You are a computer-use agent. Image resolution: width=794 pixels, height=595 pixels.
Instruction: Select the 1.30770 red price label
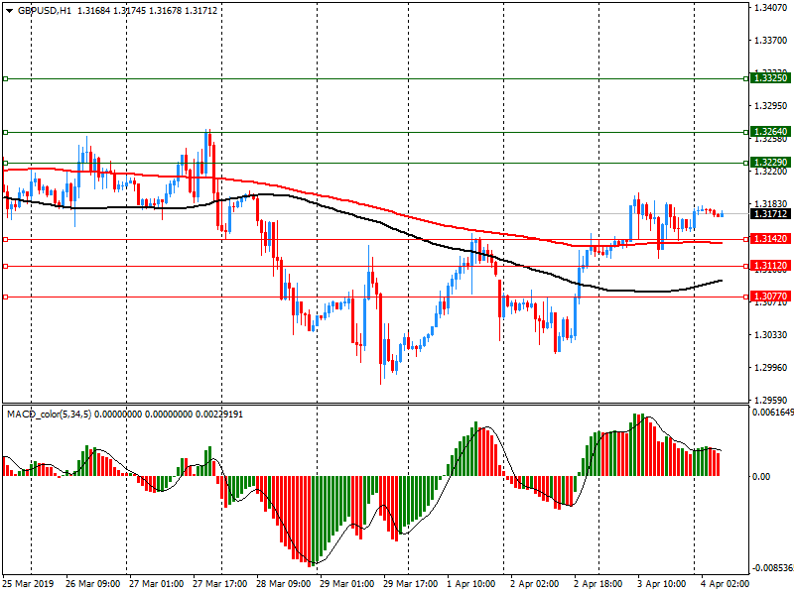(770, 297)
